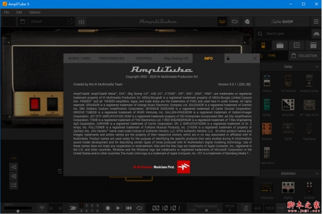Rewind to start with skip-back button
Viewport: 323px width, 214px height.
click(129, 208)
